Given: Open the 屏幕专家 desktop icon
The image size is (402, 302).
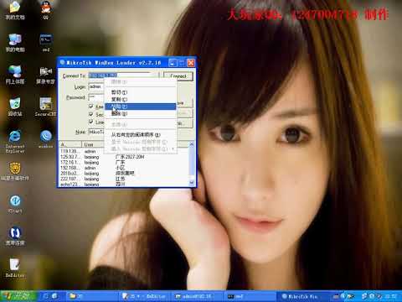Looking at the screenshot, I should 45,75.
